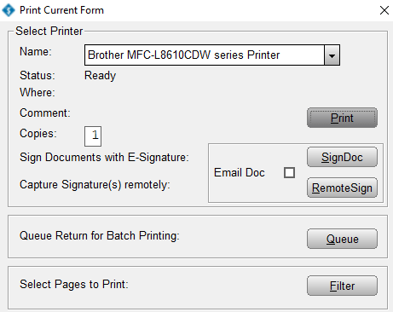Queue the return for batch printing
The image size is (393, 312).
[x=342, y=239]
